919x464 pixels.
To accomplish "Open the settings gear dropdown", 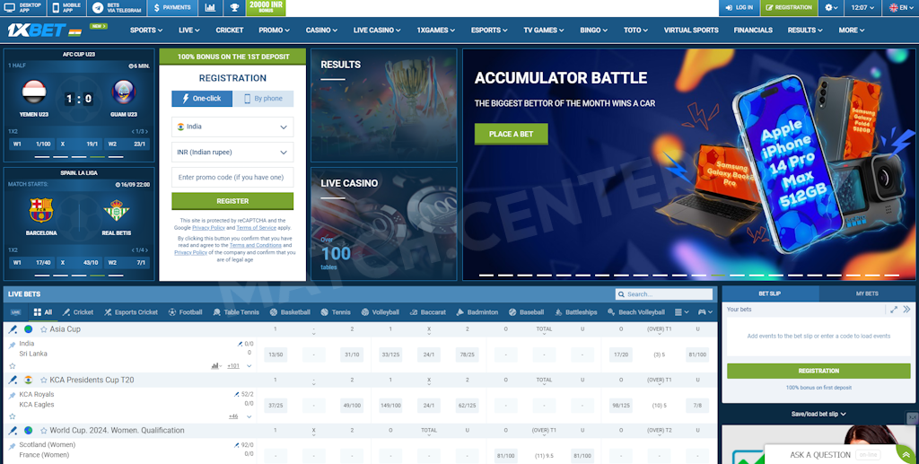I will point(831,7).
